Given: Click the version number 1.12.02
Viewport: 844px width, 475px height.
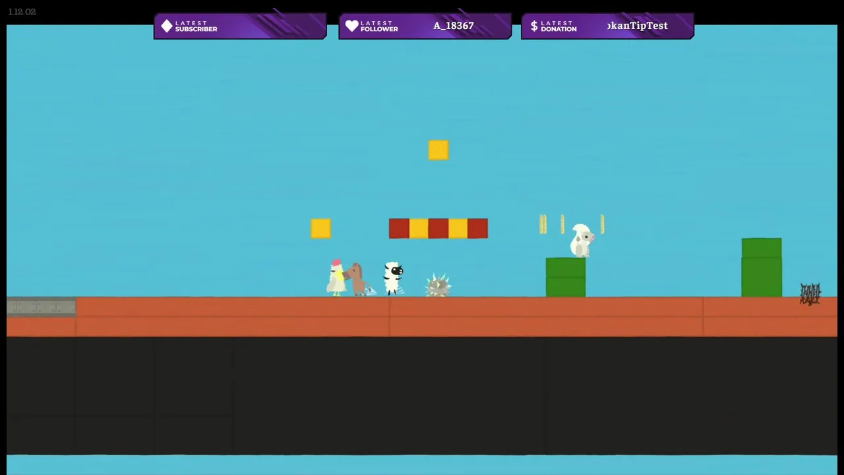Looking at the screenshot, I should click(x=22, y=12).
